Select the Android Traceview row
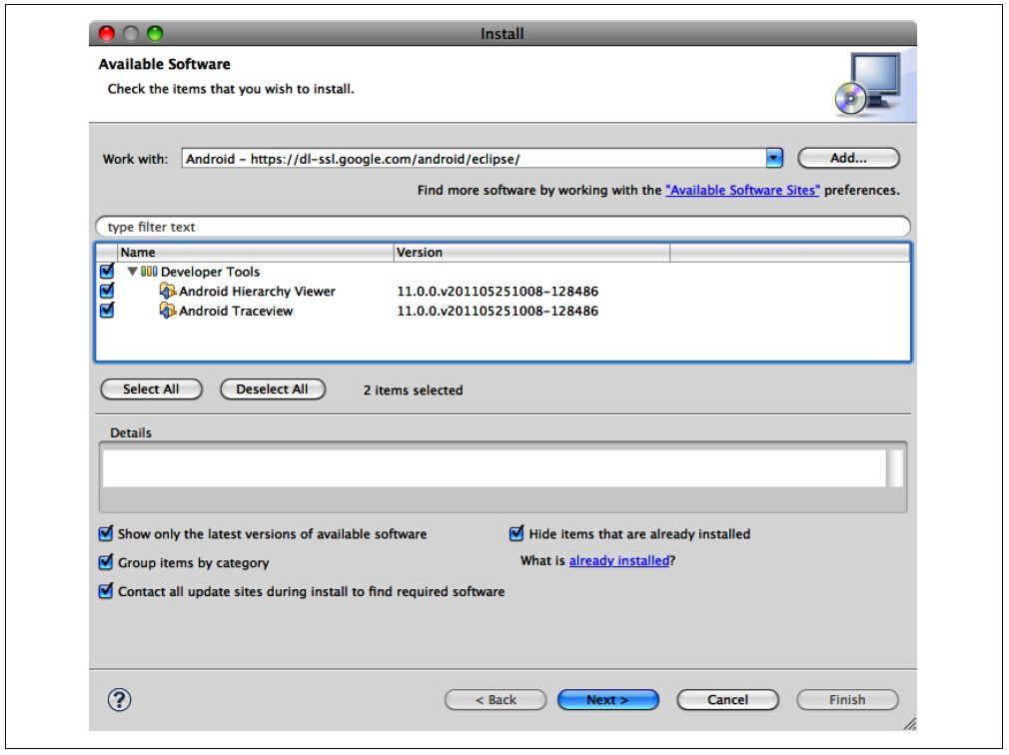 503,311
